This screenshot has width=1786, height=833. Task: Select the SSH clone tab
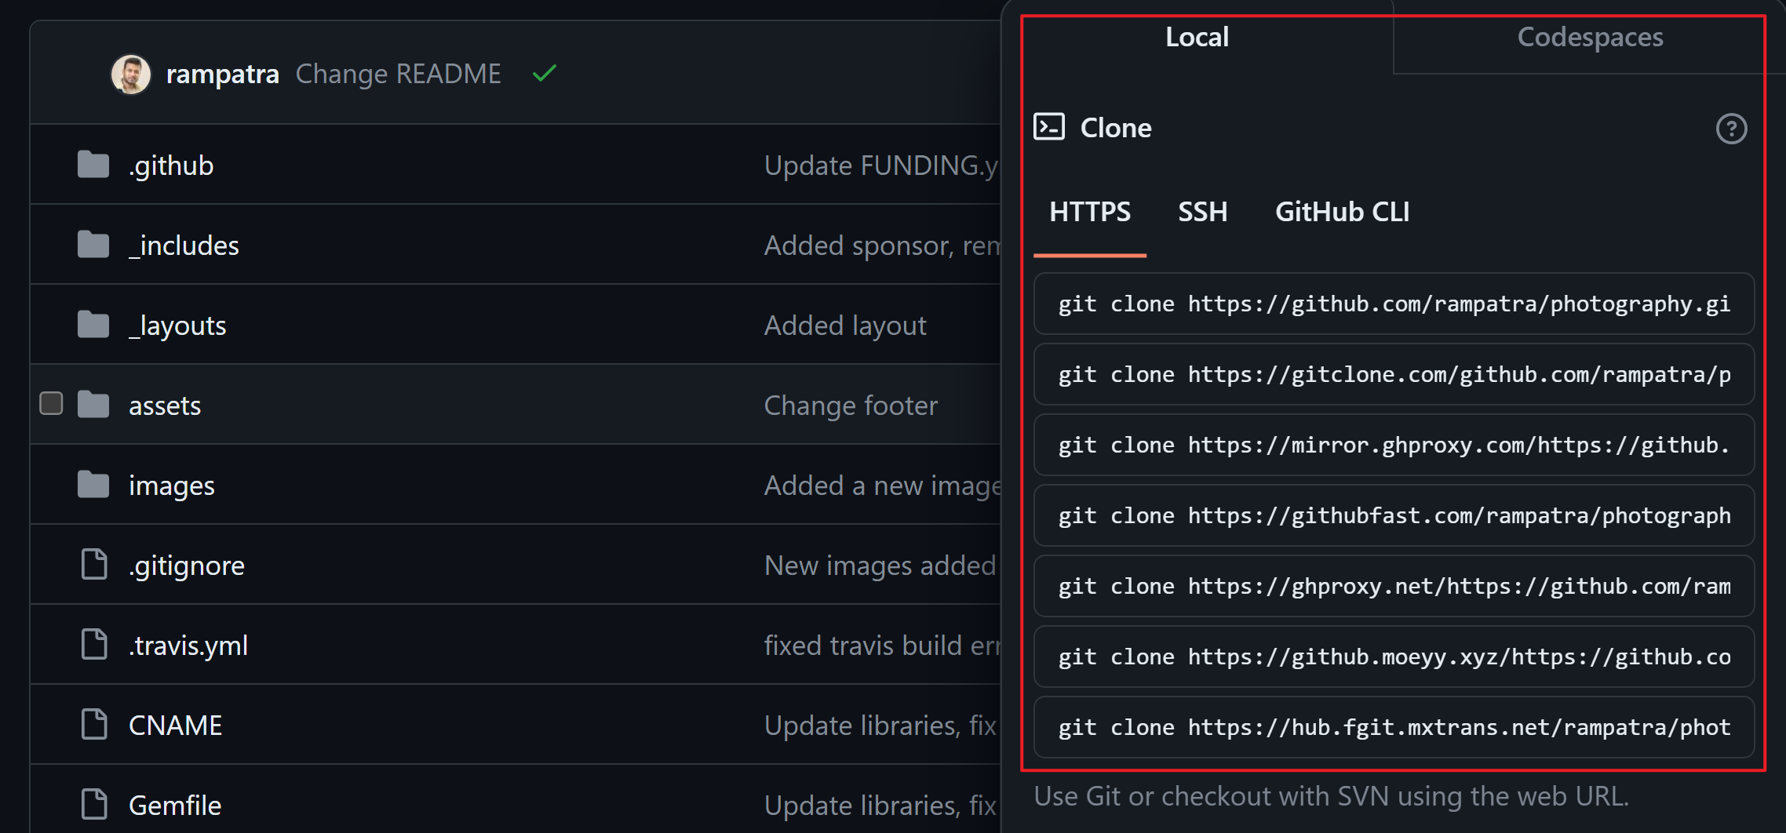click(x=1202, y=212)
